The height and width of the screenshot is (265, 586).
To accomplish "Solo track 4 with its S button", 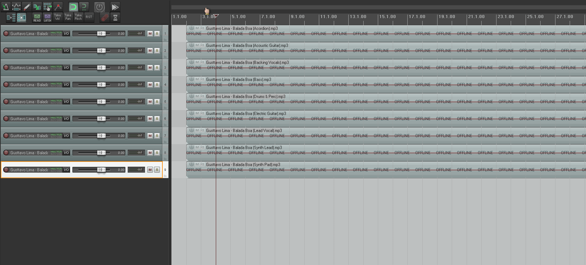I will [x=157, y=84].
